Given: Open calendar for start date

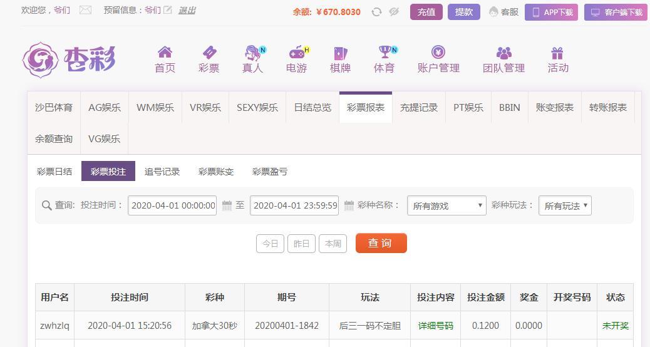Looking at the screenshot, I should pos(227,205).
